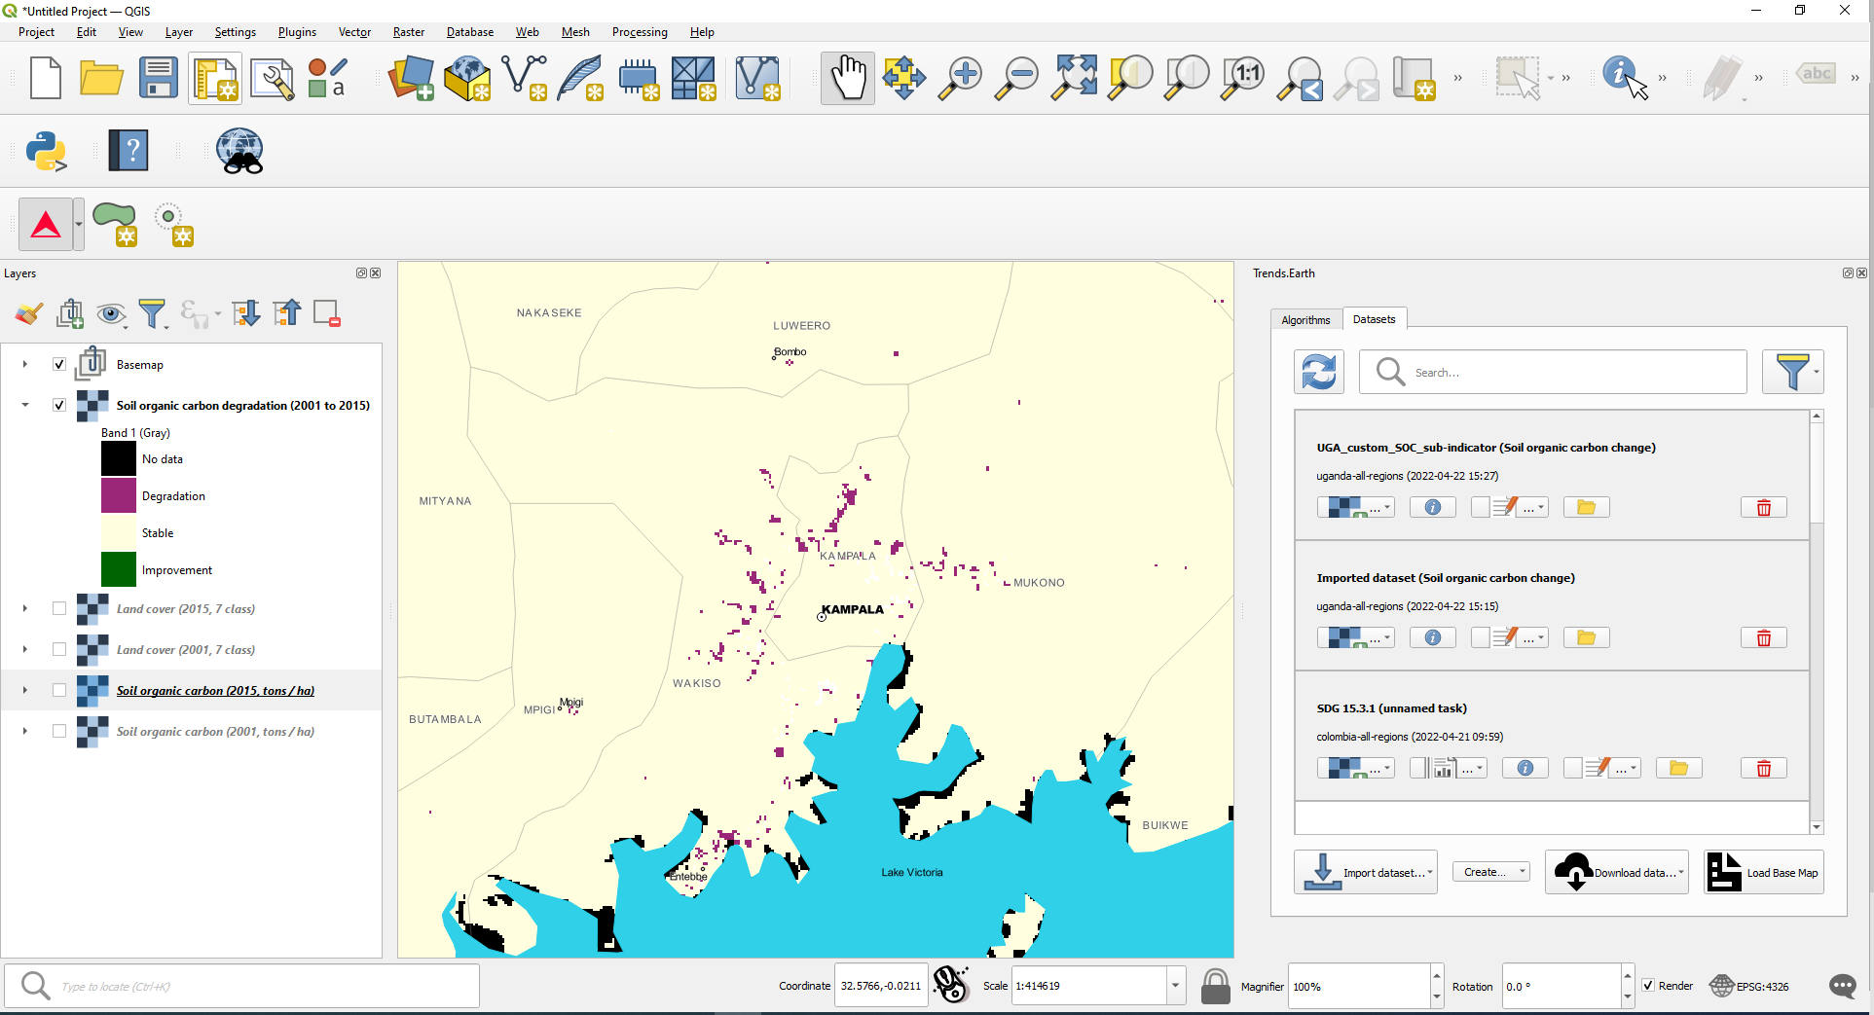Image resolution: width=1874 pixels, height=1015 pixels.
Task: Open the Raster menu
Action: click(x=408, y=31)
